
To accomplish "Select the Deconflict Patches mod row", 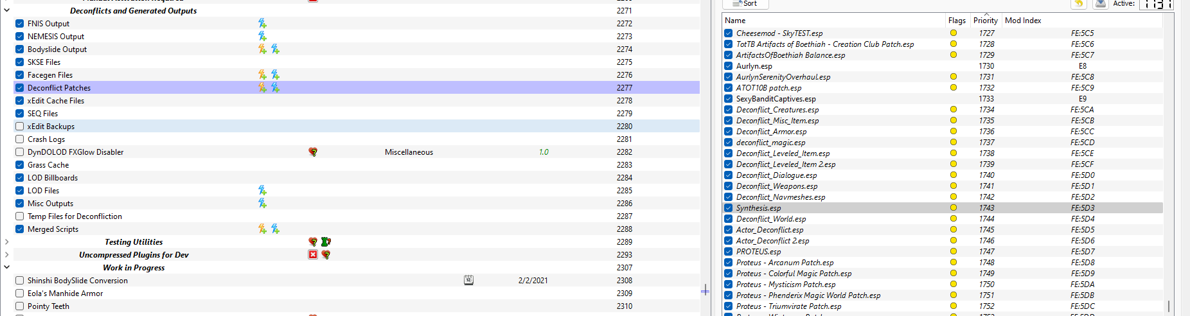I will point(357,88).
